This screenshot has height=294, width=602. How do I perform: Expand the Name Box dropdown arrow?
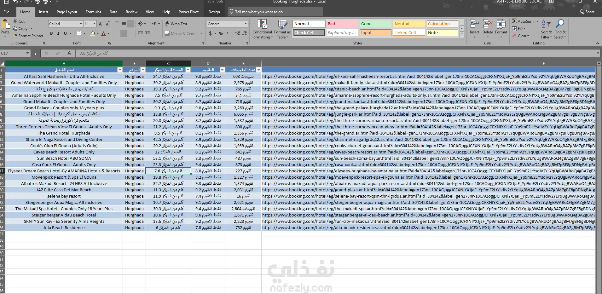[27, 53]
